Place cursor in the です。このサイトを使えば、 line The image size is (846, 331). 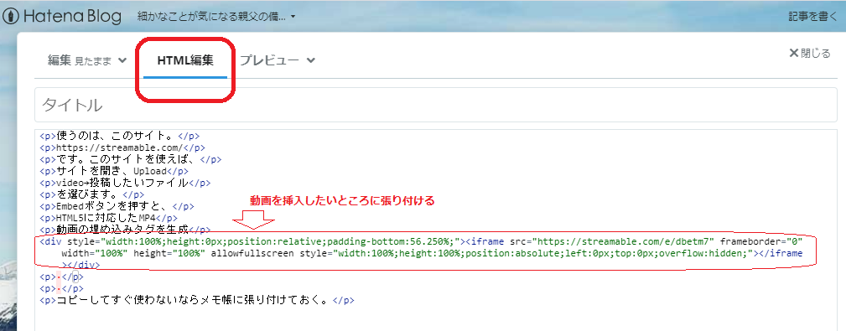131,159
